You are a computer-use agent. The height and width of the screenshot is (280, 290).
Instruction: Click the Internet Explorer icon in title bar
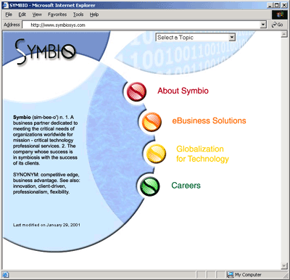tap(6, 5)
